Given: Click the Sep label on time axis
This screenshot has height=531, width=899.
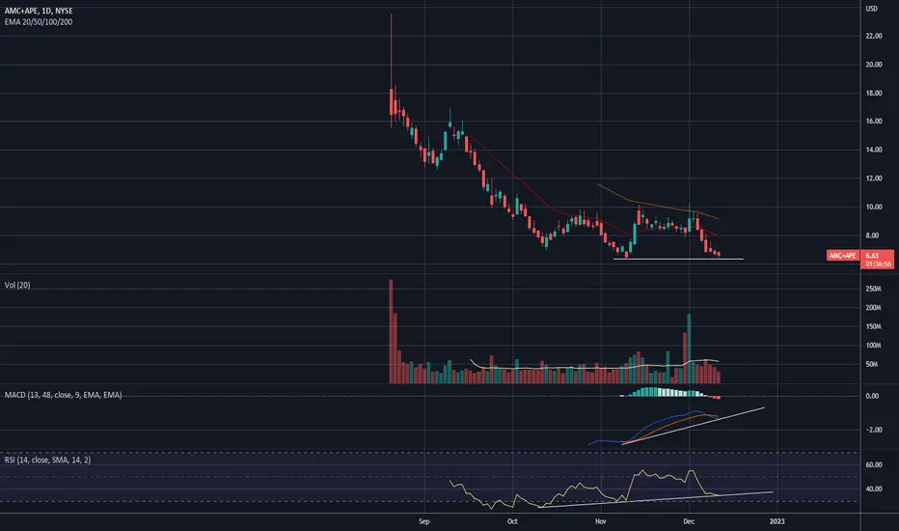Looking at the screenshot, I should click(424, 521).
